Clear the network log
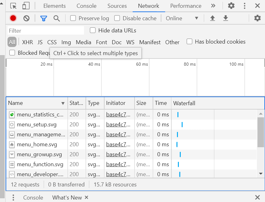This screenshot has width=265, height=202. click(x=27, y=18)
